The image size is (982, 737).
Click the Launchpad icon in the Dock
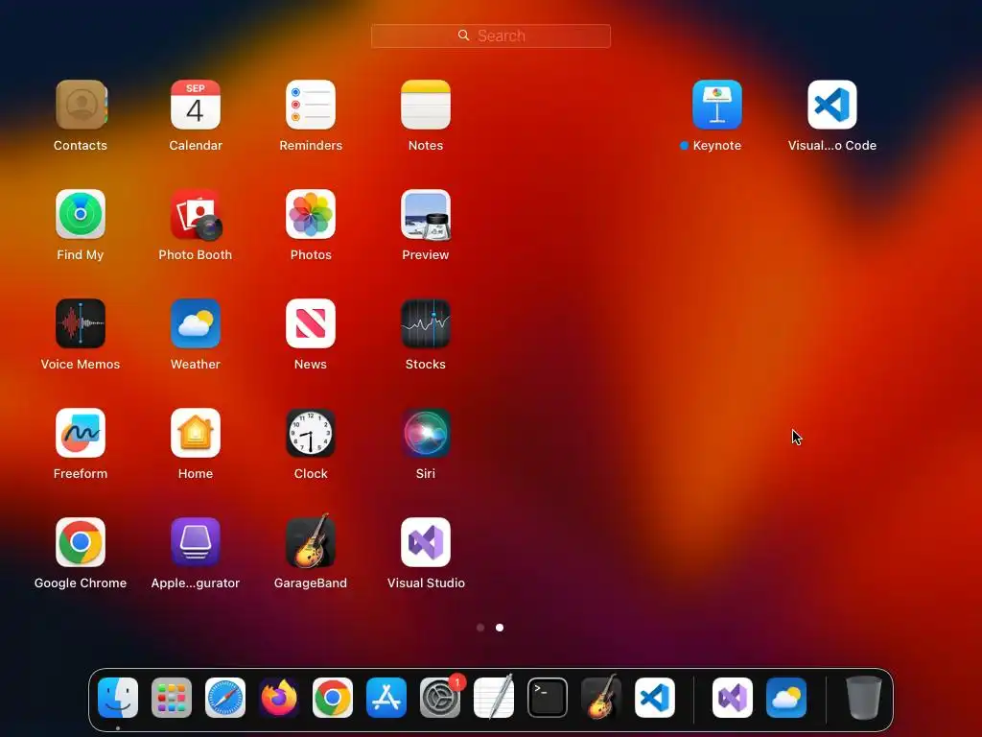[172, 698]
